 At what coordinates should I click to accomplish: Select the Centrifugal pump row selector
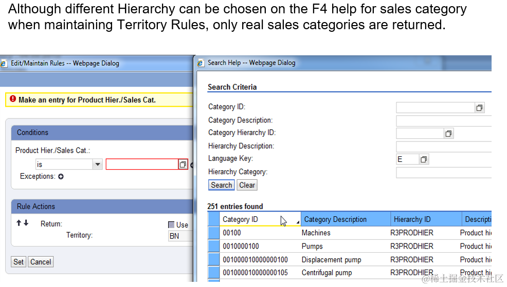(x=214, y=273)
